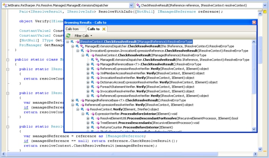
Task: Close the Calls to tab with X icon
Action: pyautogui.click(x=104, y=29)
